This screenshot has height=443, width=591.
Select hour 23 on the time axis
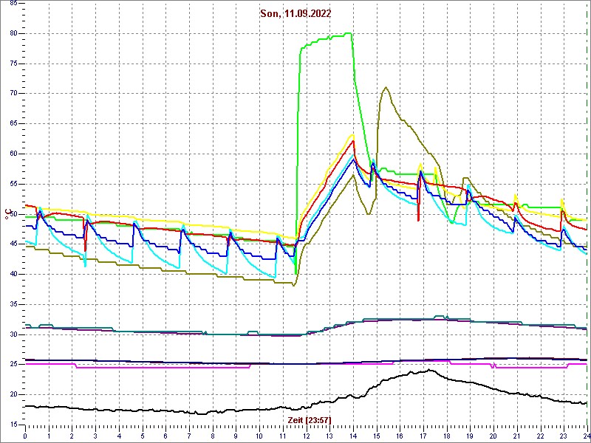[x=564, y=436]
